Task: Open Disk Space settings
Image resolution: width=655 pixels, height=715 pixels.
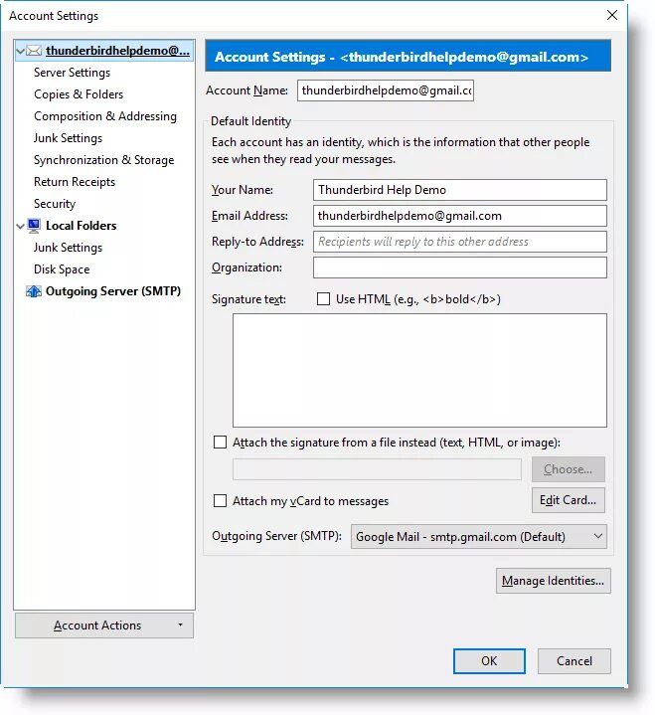Action: 62,269
